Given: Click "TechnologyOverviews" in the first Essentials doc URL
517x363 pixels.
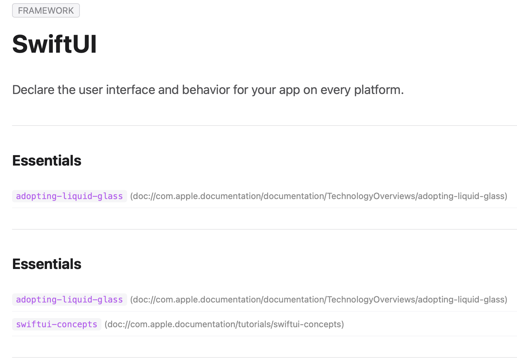Looking at the screenshot, I should tap(371, 196).
